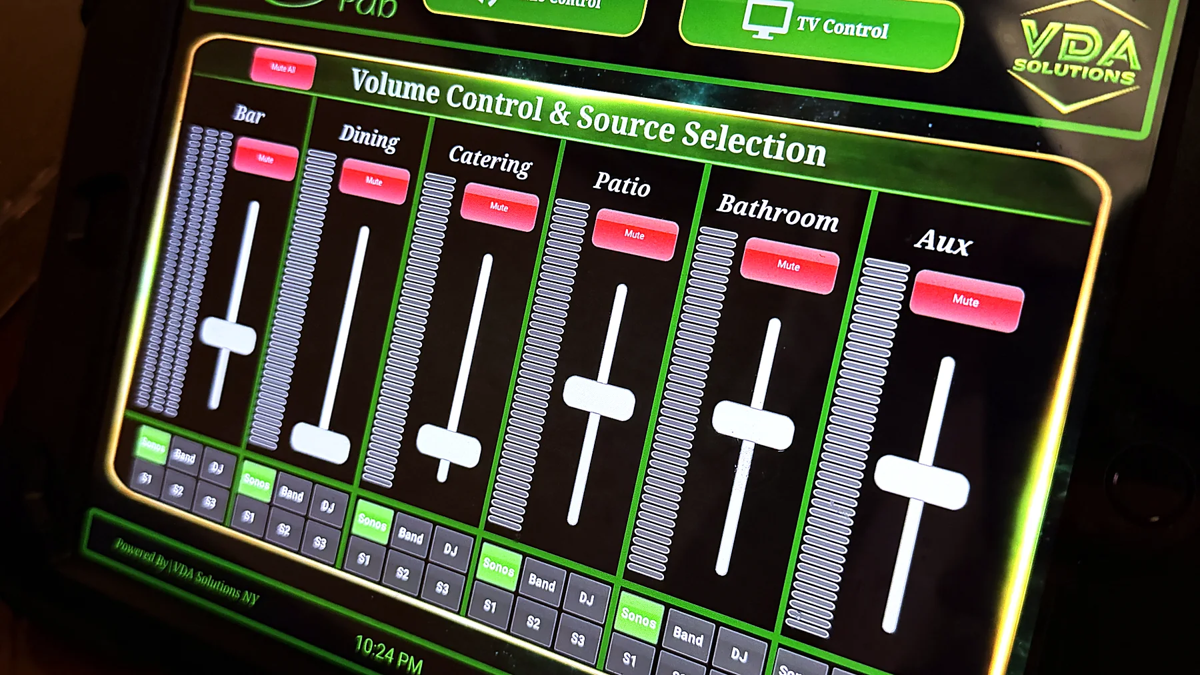The height and width of the screenshot is (675, 1200).
Task: Select S1 source for Catering
Action: 364,559
